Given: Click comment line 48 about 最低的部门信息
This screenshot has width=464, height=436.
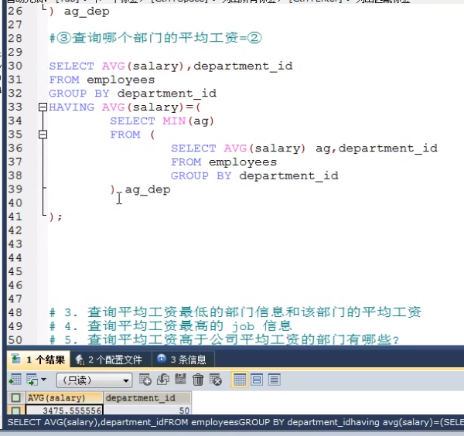Looking at the screenshot, I should (x=235, y=312).
